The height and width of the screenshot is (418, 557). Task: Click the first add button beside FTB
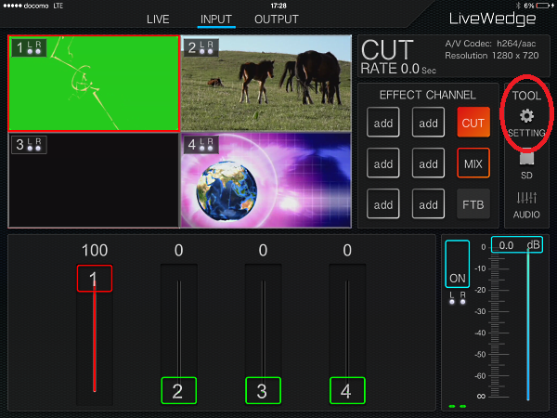click(x=382, y=204)
